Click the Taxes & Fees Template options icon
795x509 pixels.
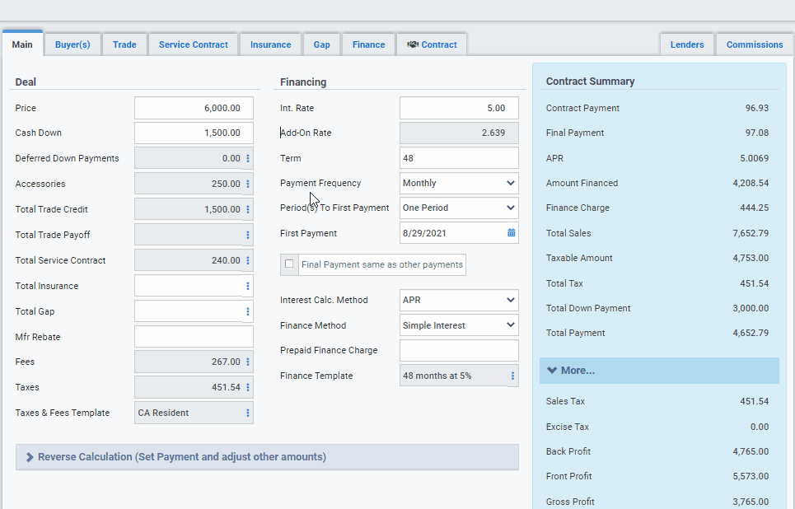(x=247, y=412)
